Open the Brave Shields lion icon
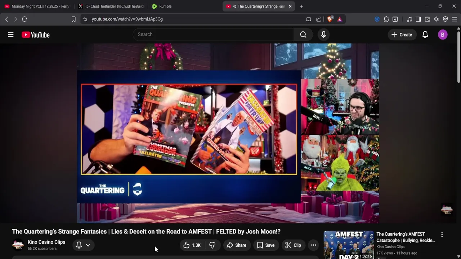Viewport: 461px width, 259px height. 330,19
